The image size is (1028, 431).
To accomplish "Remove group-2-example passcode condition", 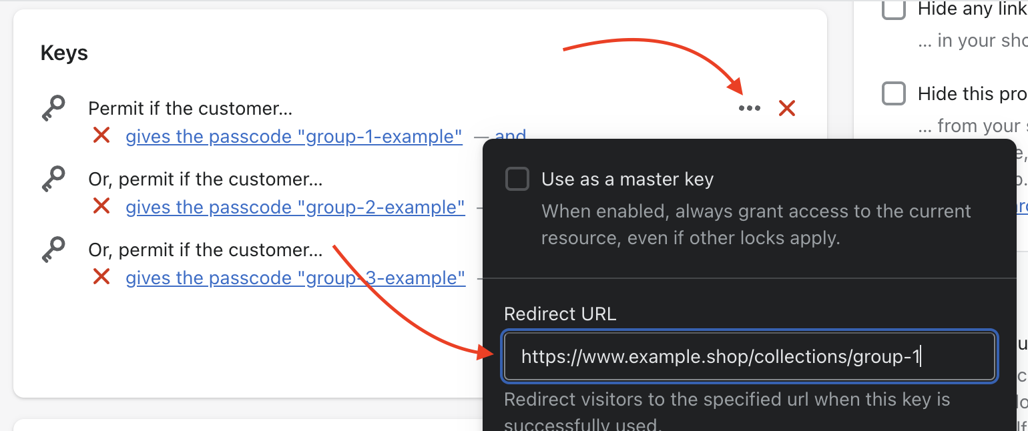I will 101,207.
